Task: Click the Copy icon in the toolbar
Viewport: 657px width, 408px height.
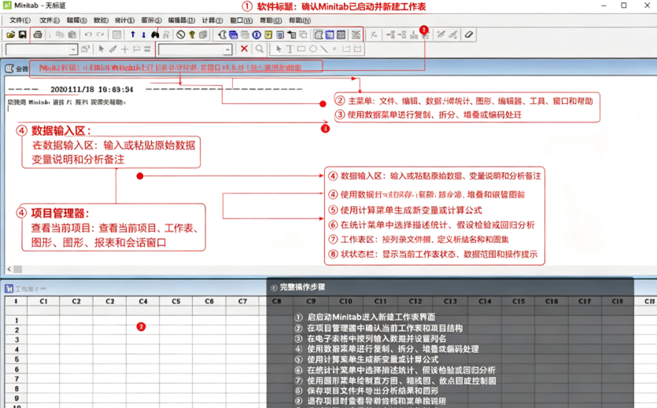Action: point(60,35)
